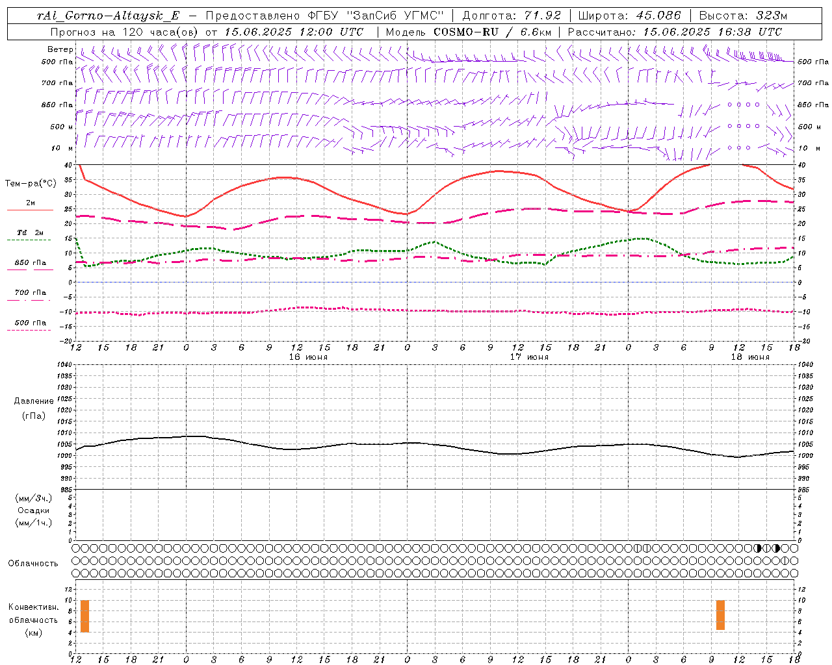The height and width of the screenshot is (665, 832).
Task: Click the orange convective bar on 18 June
Action: coord(720,615)
